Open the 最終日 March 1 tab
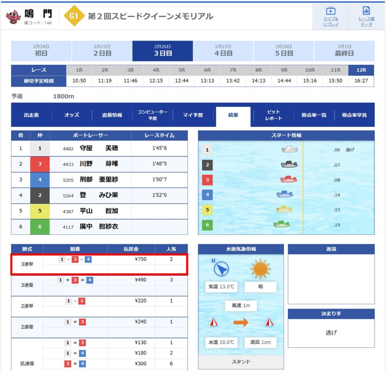 point(344,51)
